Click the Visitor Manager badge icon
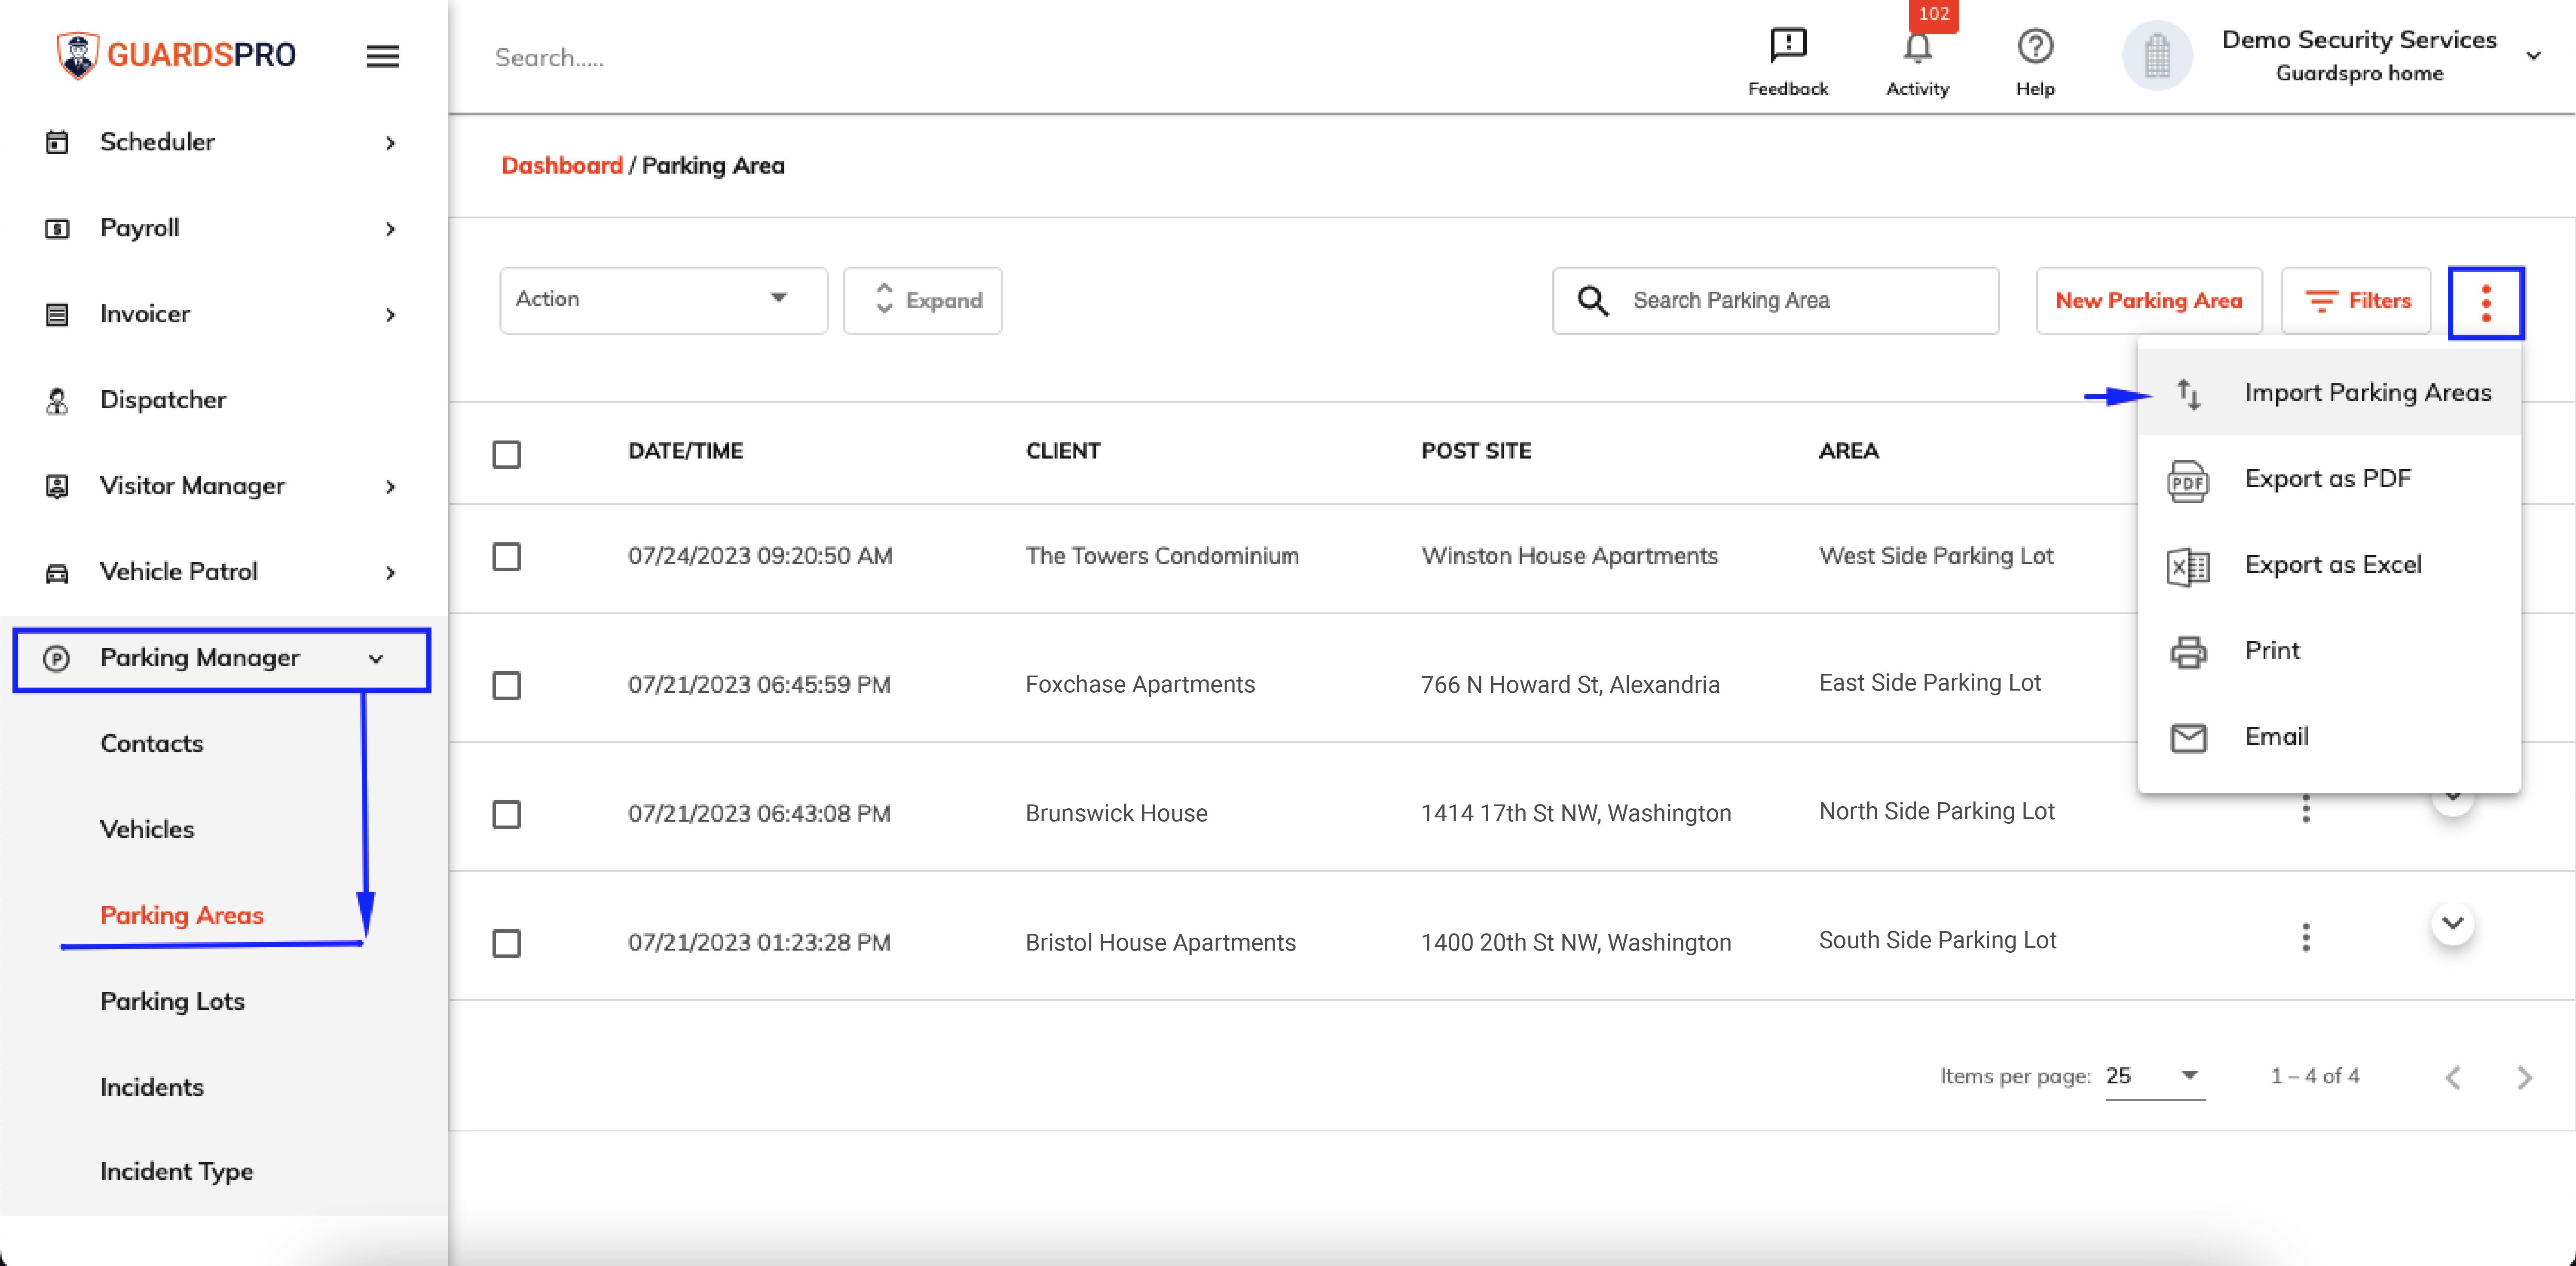The image size is (2576, 1266). pos(57,486)
